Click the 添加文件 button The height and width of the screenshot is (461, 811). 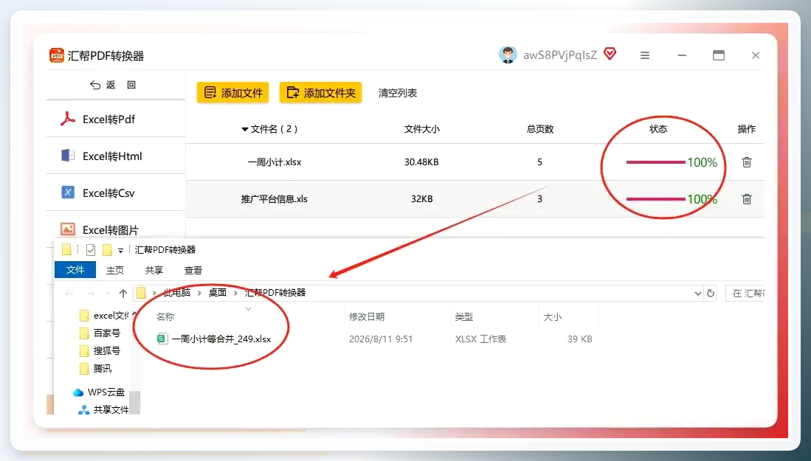click(x=232, y=92)
